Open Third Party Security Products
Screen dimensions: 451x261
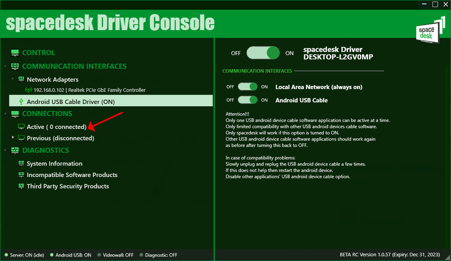(x=67, y=186)
